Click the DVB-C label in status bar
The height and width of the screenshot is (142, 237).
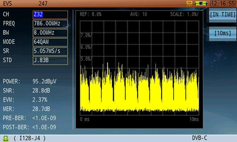(199, 138)
